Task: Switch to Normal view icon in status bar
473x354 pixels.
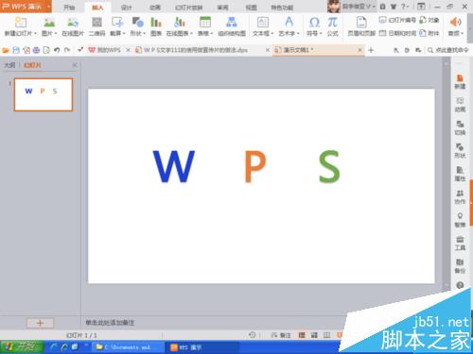Action: (302, 335)
